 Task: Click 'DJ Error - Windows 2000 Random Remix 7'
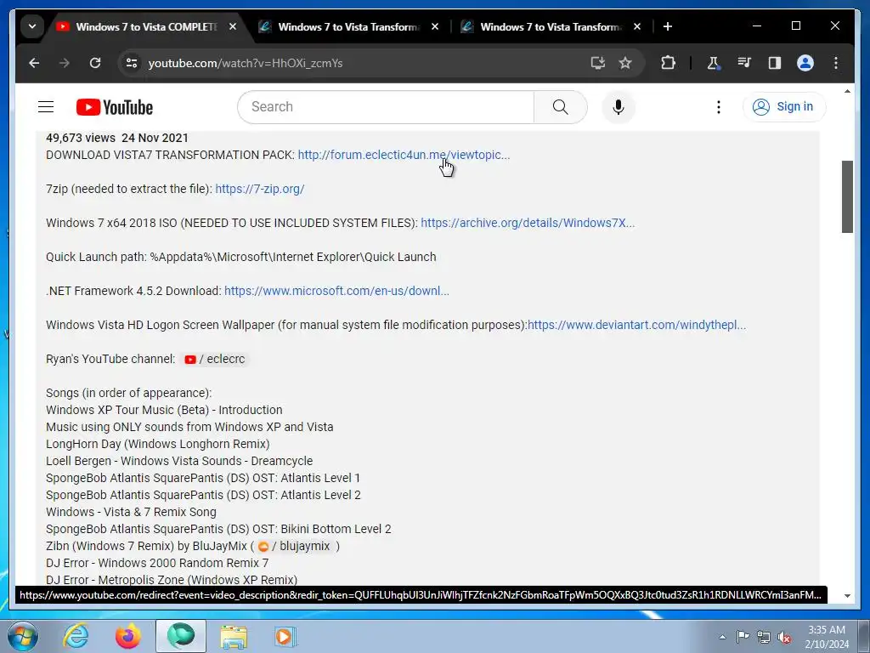click(157, 563)
